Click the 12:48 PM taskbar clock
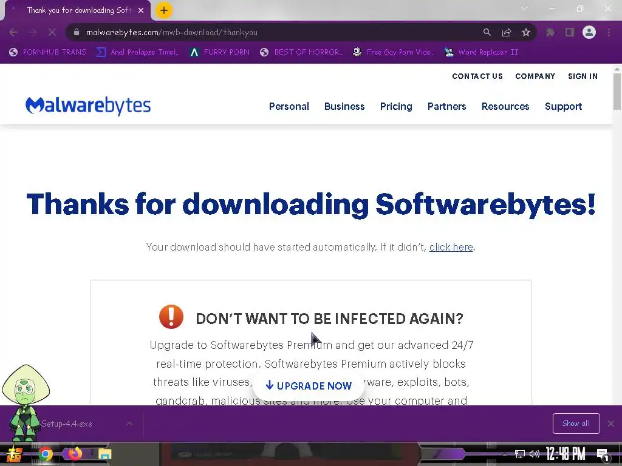This screenshot has height=466, width=622. (x=566, y=453)
